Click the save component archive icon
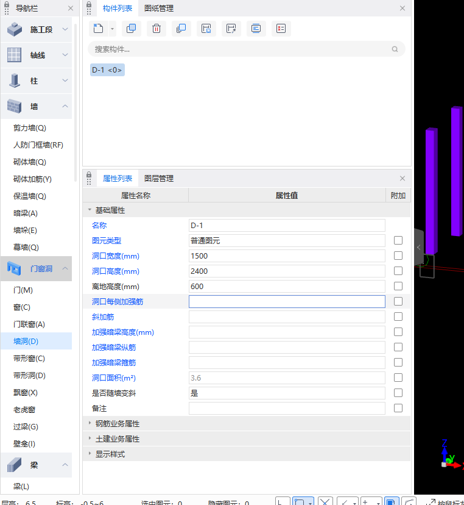Viewport: 464px width, 505px height. pos(206,29)
